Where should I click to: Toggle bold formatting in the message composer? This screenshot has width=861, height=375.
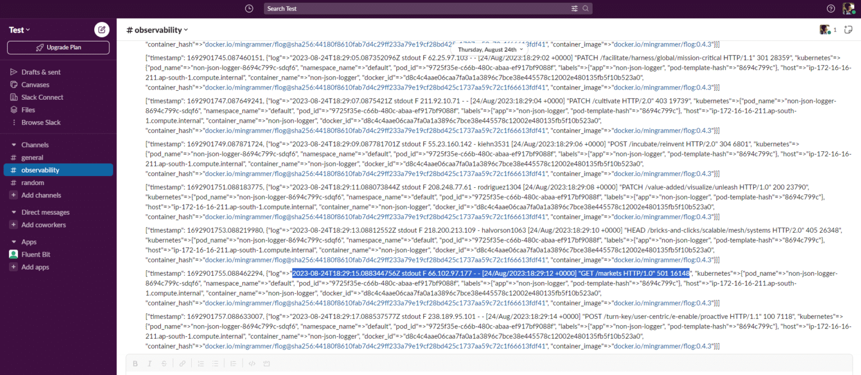tap(135, 363)
